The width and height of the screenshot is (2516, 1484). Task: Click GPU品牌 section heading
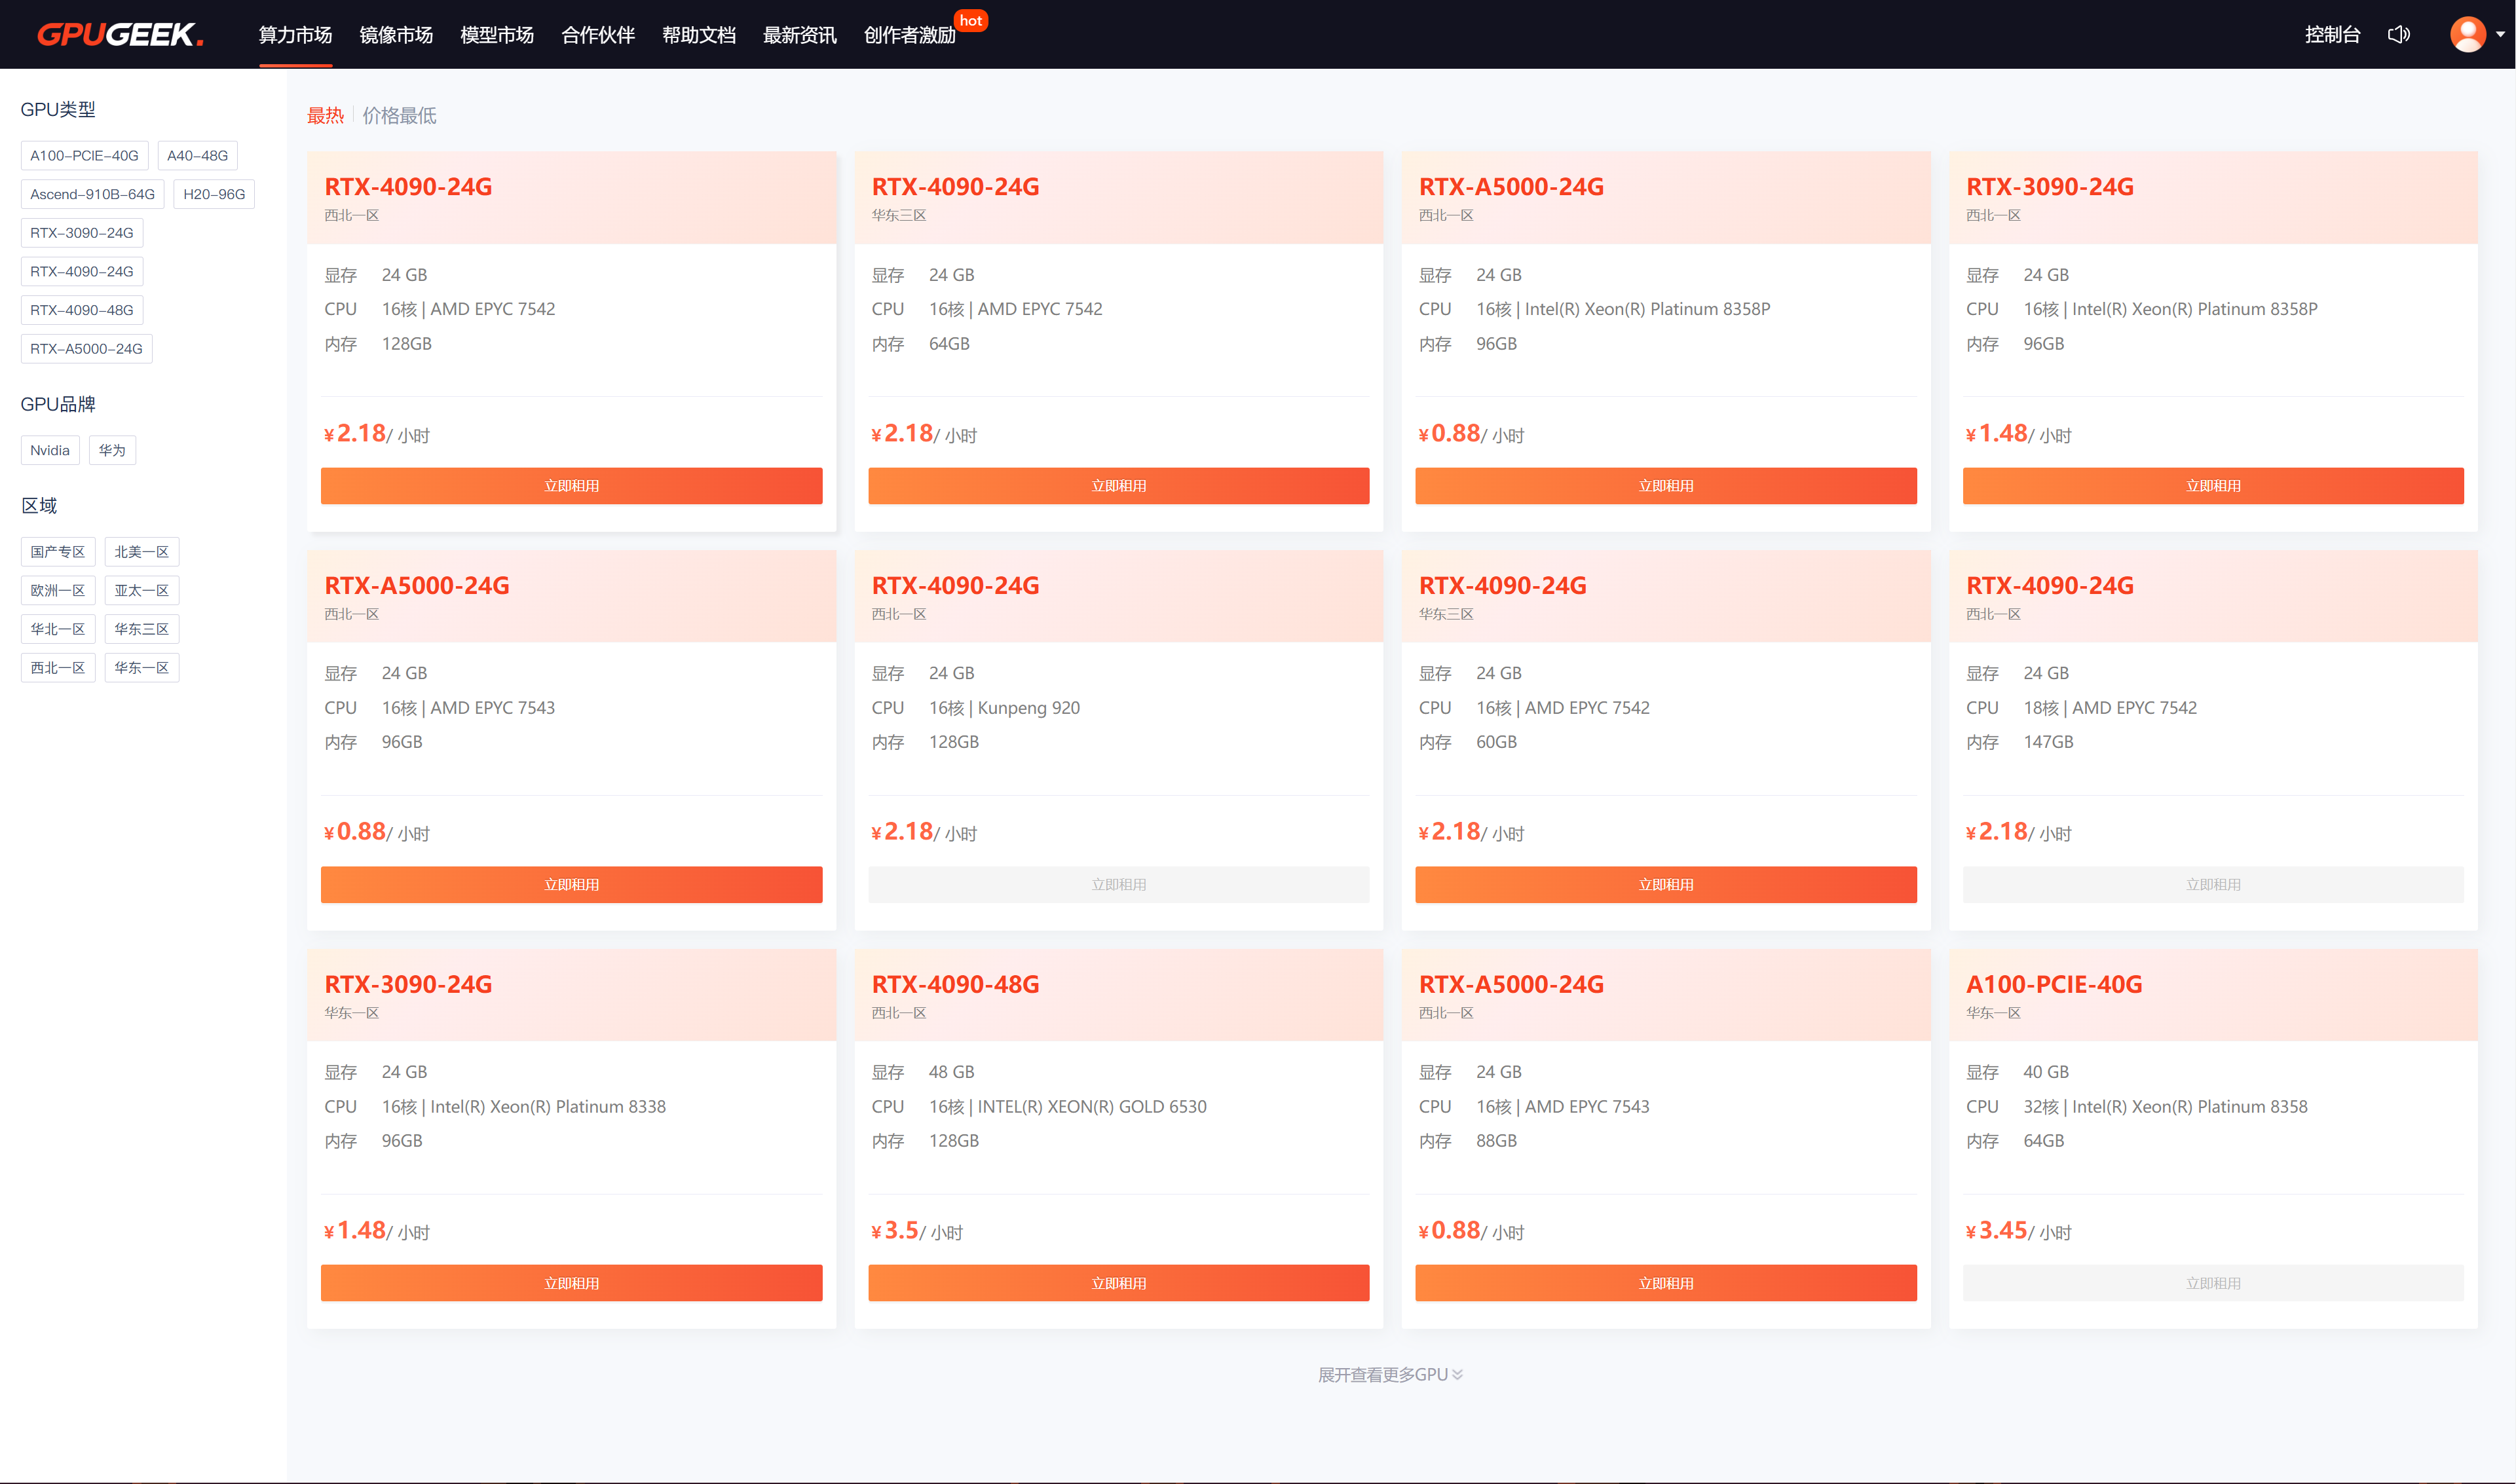click(x=58, y=405)
